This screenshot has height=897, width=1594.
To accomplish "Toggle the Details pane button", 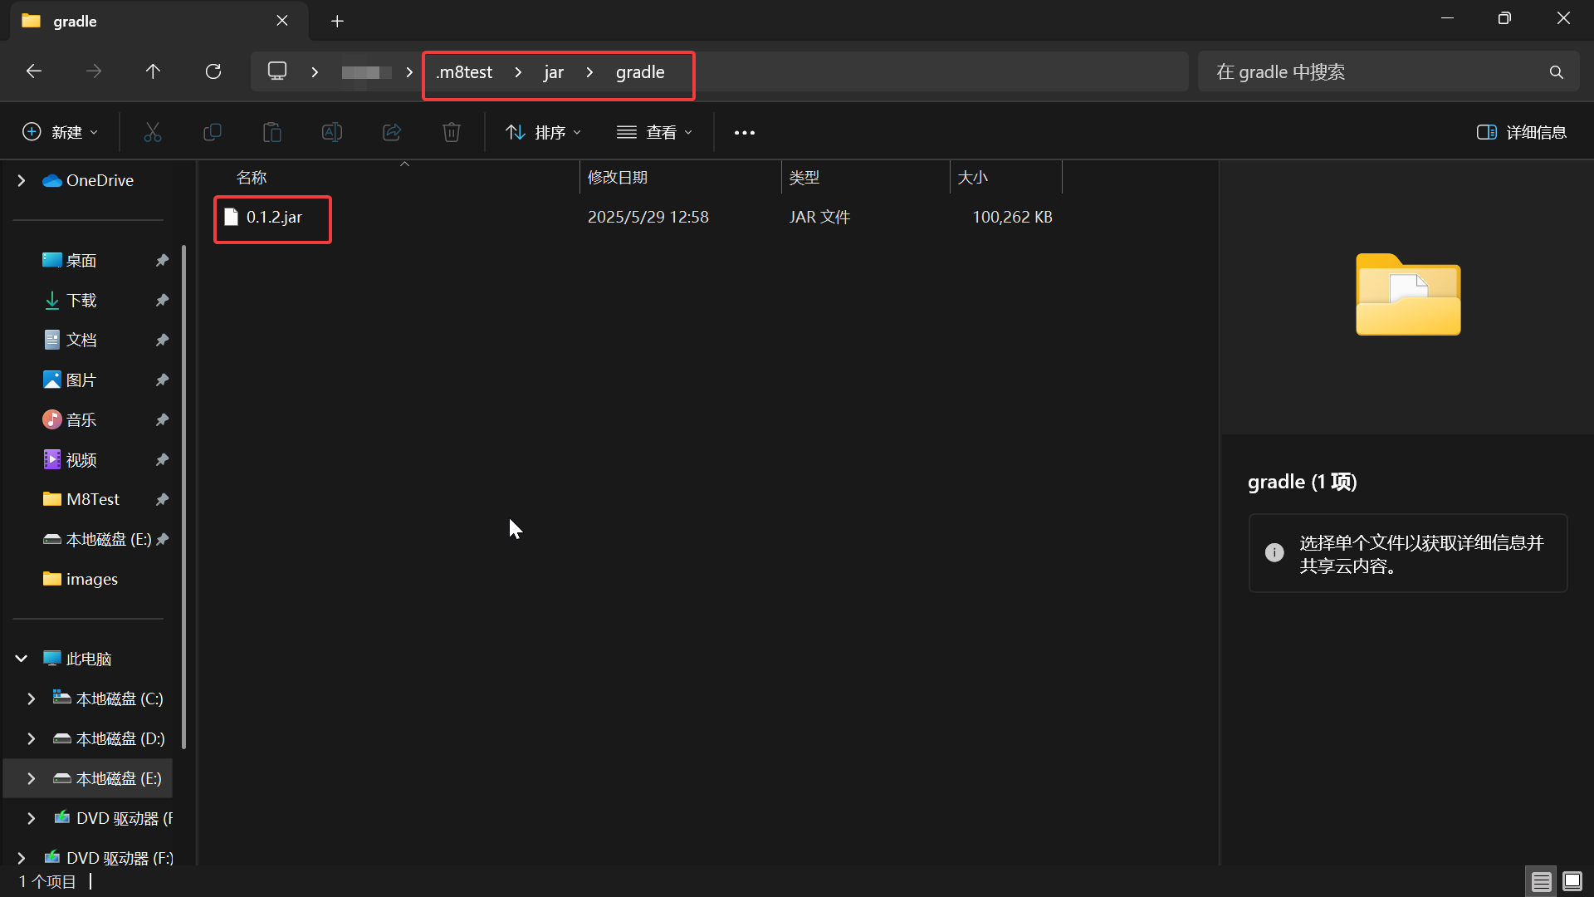I will tap(1521, 132).
